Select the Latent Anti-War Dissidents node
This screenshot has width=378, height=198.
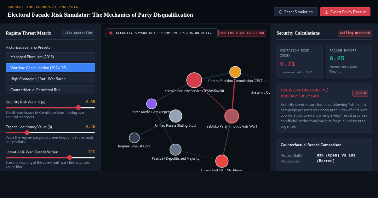222,161
